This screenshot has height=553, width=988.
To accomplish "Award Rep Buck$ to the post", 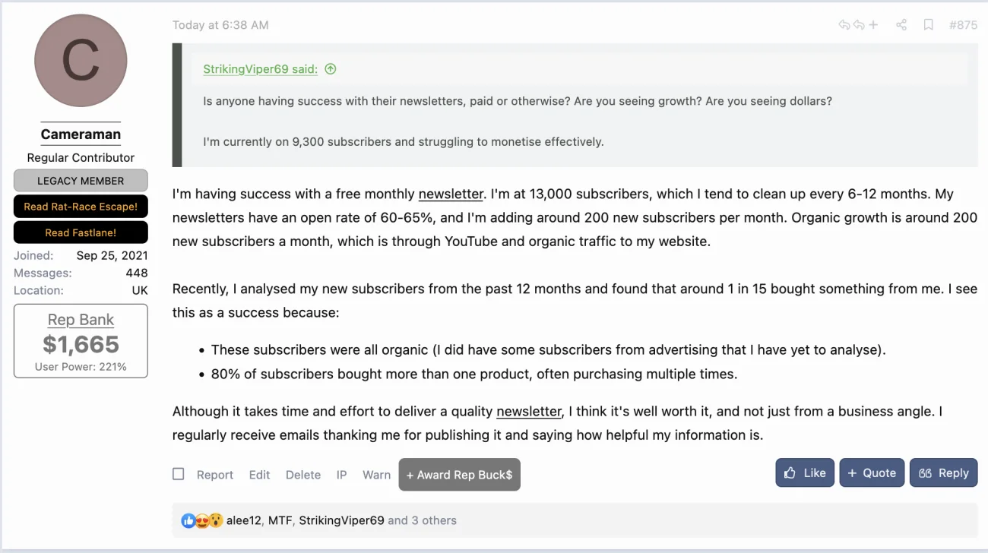I will click(459, 475).
